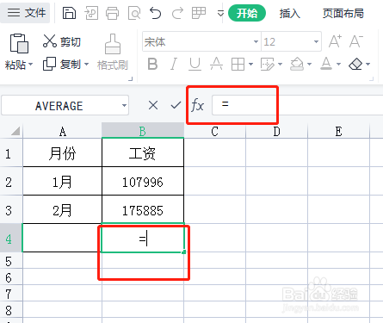This screenshot has height=323, width=383.
Task: Click cell with value 175885
Action: (x=143, y=209)
